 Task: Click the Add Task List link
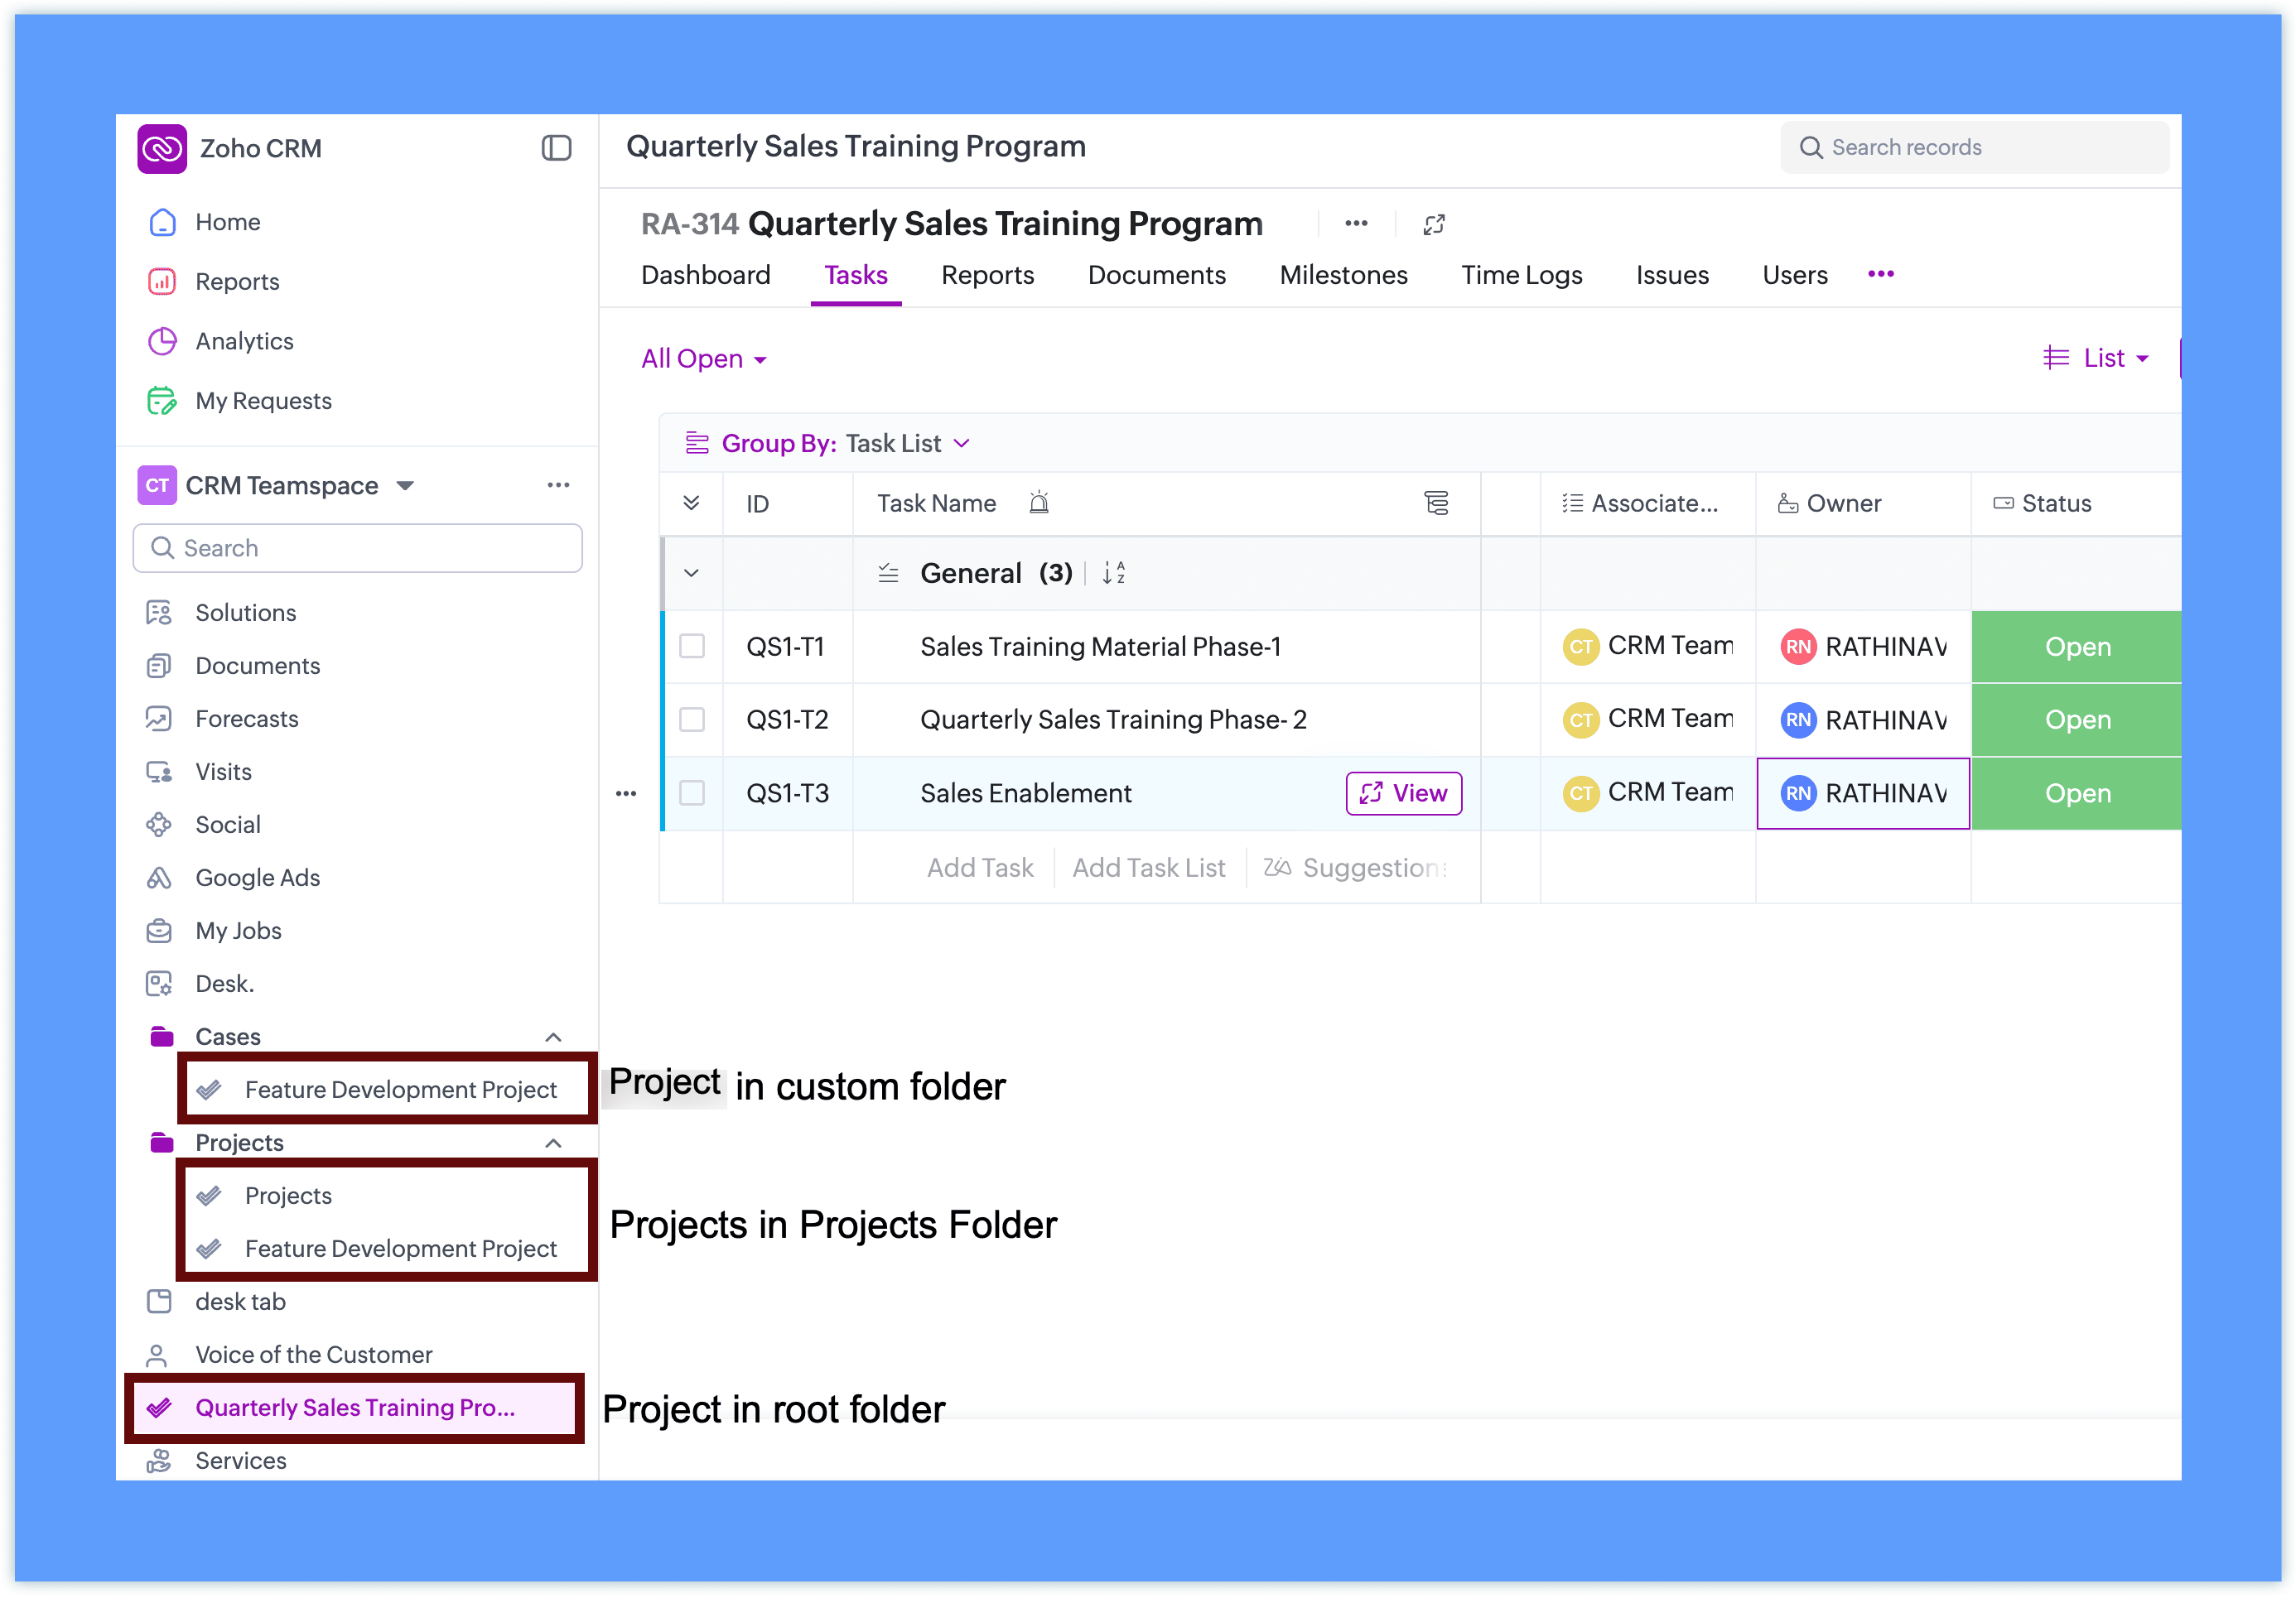pyautogui.click(x=1148, y=868)
